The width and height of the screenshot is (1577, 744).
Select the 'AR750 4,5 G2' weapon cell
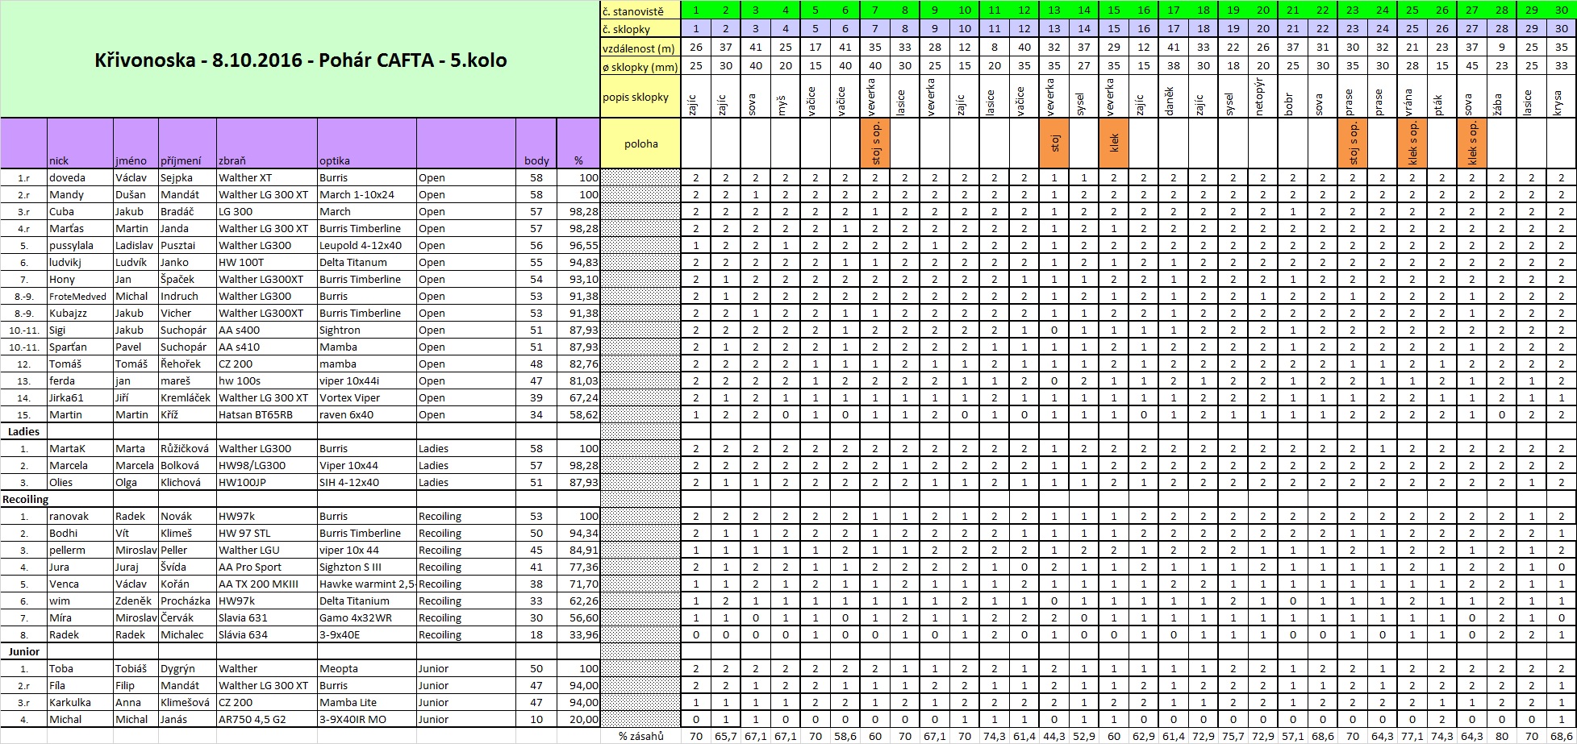pos(267,720)
